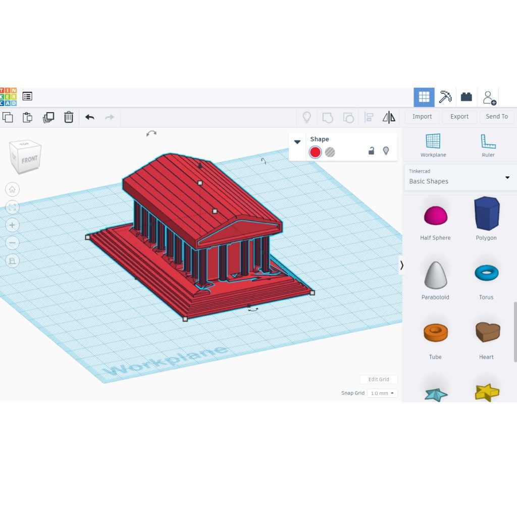
Task: Undo the last action
Action: [90, 117]
